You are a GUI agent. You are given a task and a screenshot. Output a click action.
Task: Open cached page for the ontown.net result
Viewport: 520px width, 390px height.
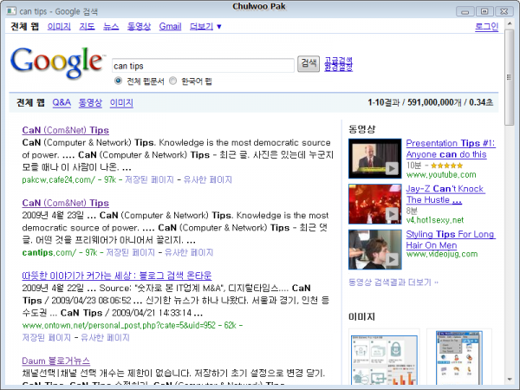(x=47, y=338)
